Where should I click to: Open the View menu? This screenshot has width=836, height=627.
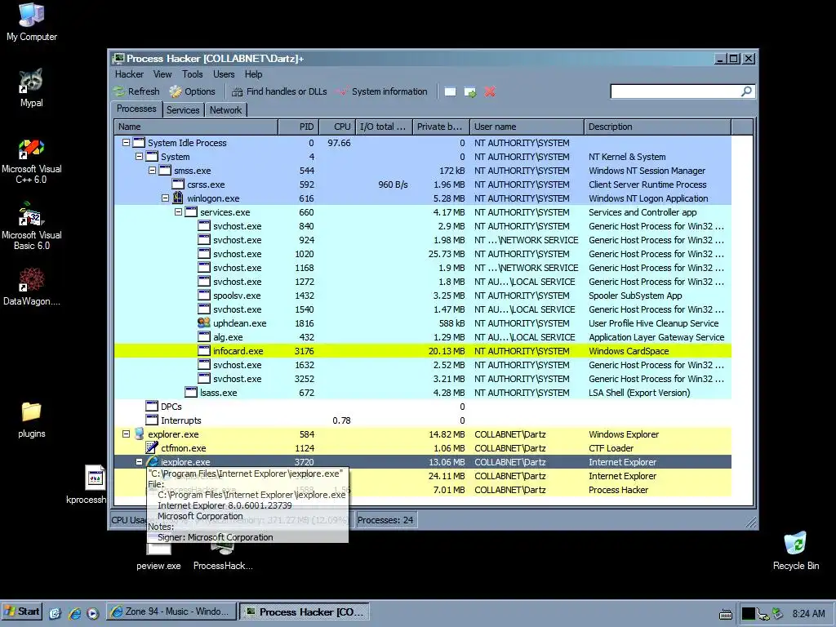coord(162,74)
